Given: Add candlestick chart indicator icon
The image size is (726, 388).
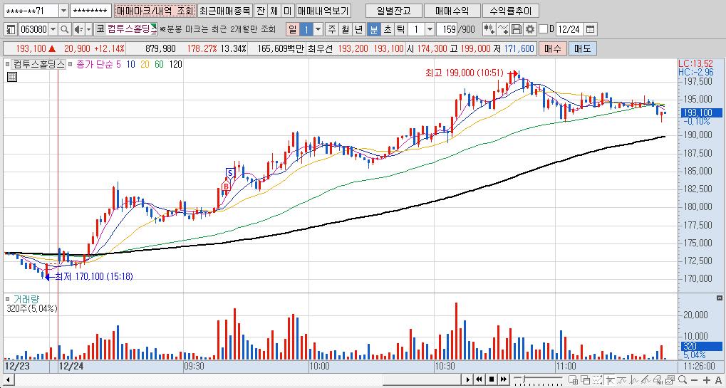Looking at the screenshot, I should point(489,30).
